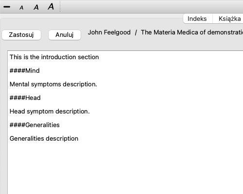Place cursor in the ####Mind heading line
The height and width of the screenshot is (194, 243).
coord(25,71)
